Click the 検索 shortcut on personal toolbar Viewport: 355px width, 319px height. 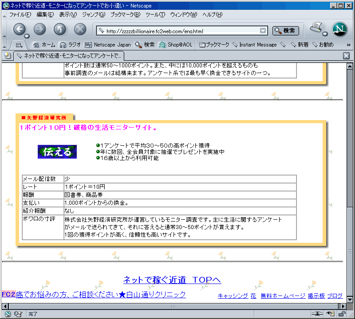pos(145,45)
